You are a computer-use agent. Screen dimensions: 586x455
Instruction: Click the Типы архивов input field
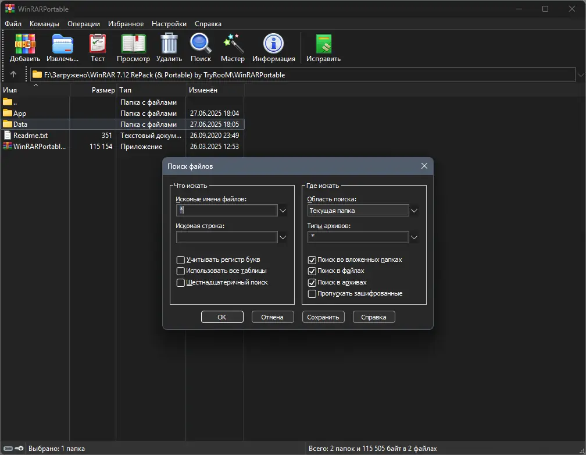click(x=358, y=237)
